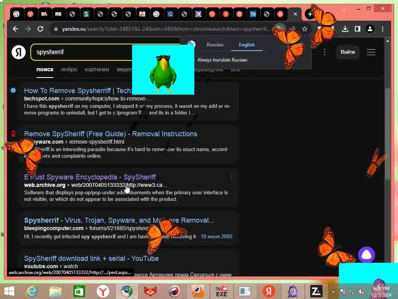Expand the tab search chevron
398x299 pixels.
344,10
